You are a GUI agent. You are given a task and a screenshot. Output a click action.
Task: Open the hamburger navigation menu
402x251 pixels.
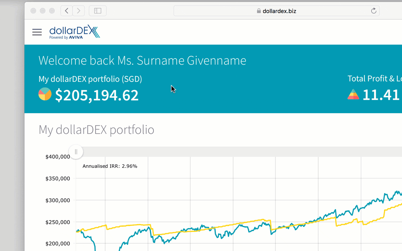pyautogui.click(x=37, y=32)
